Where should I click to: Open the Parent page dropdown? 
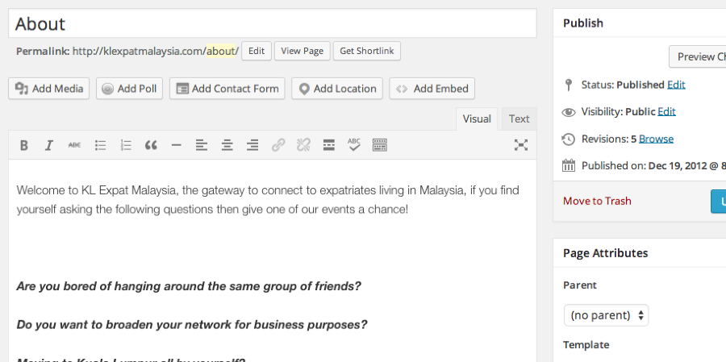606,315
